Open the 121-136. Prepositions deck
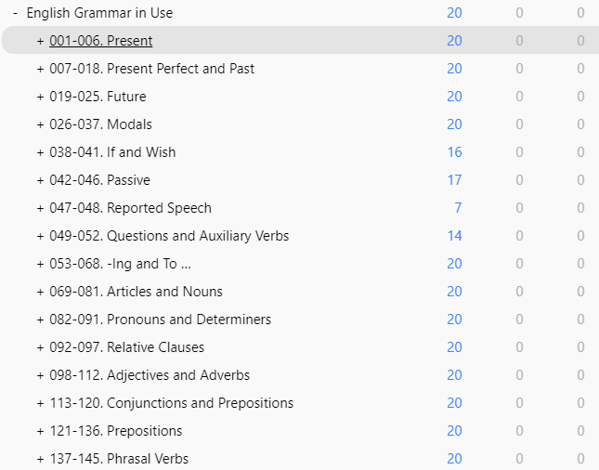 (x=116, y=431)
